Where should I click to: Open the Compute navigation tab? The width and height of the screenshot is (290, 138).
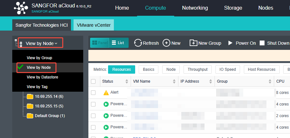[155, 8]
